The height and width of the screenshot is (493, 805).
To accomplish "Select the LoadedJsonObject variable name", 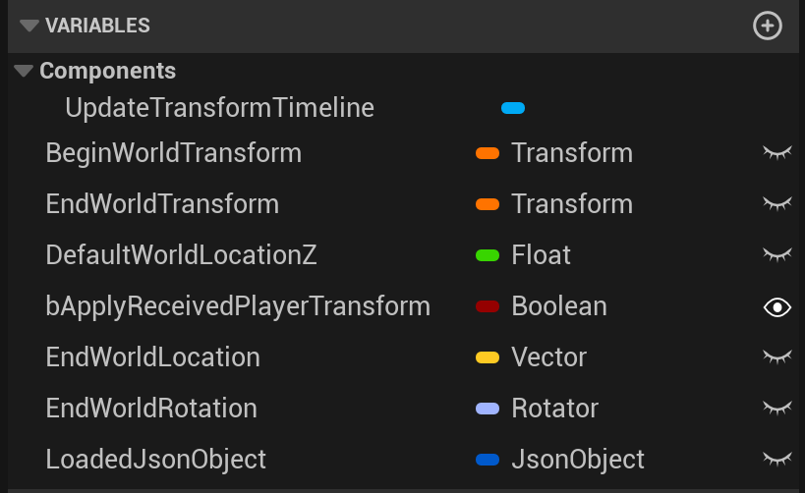I will click(155, 460).
